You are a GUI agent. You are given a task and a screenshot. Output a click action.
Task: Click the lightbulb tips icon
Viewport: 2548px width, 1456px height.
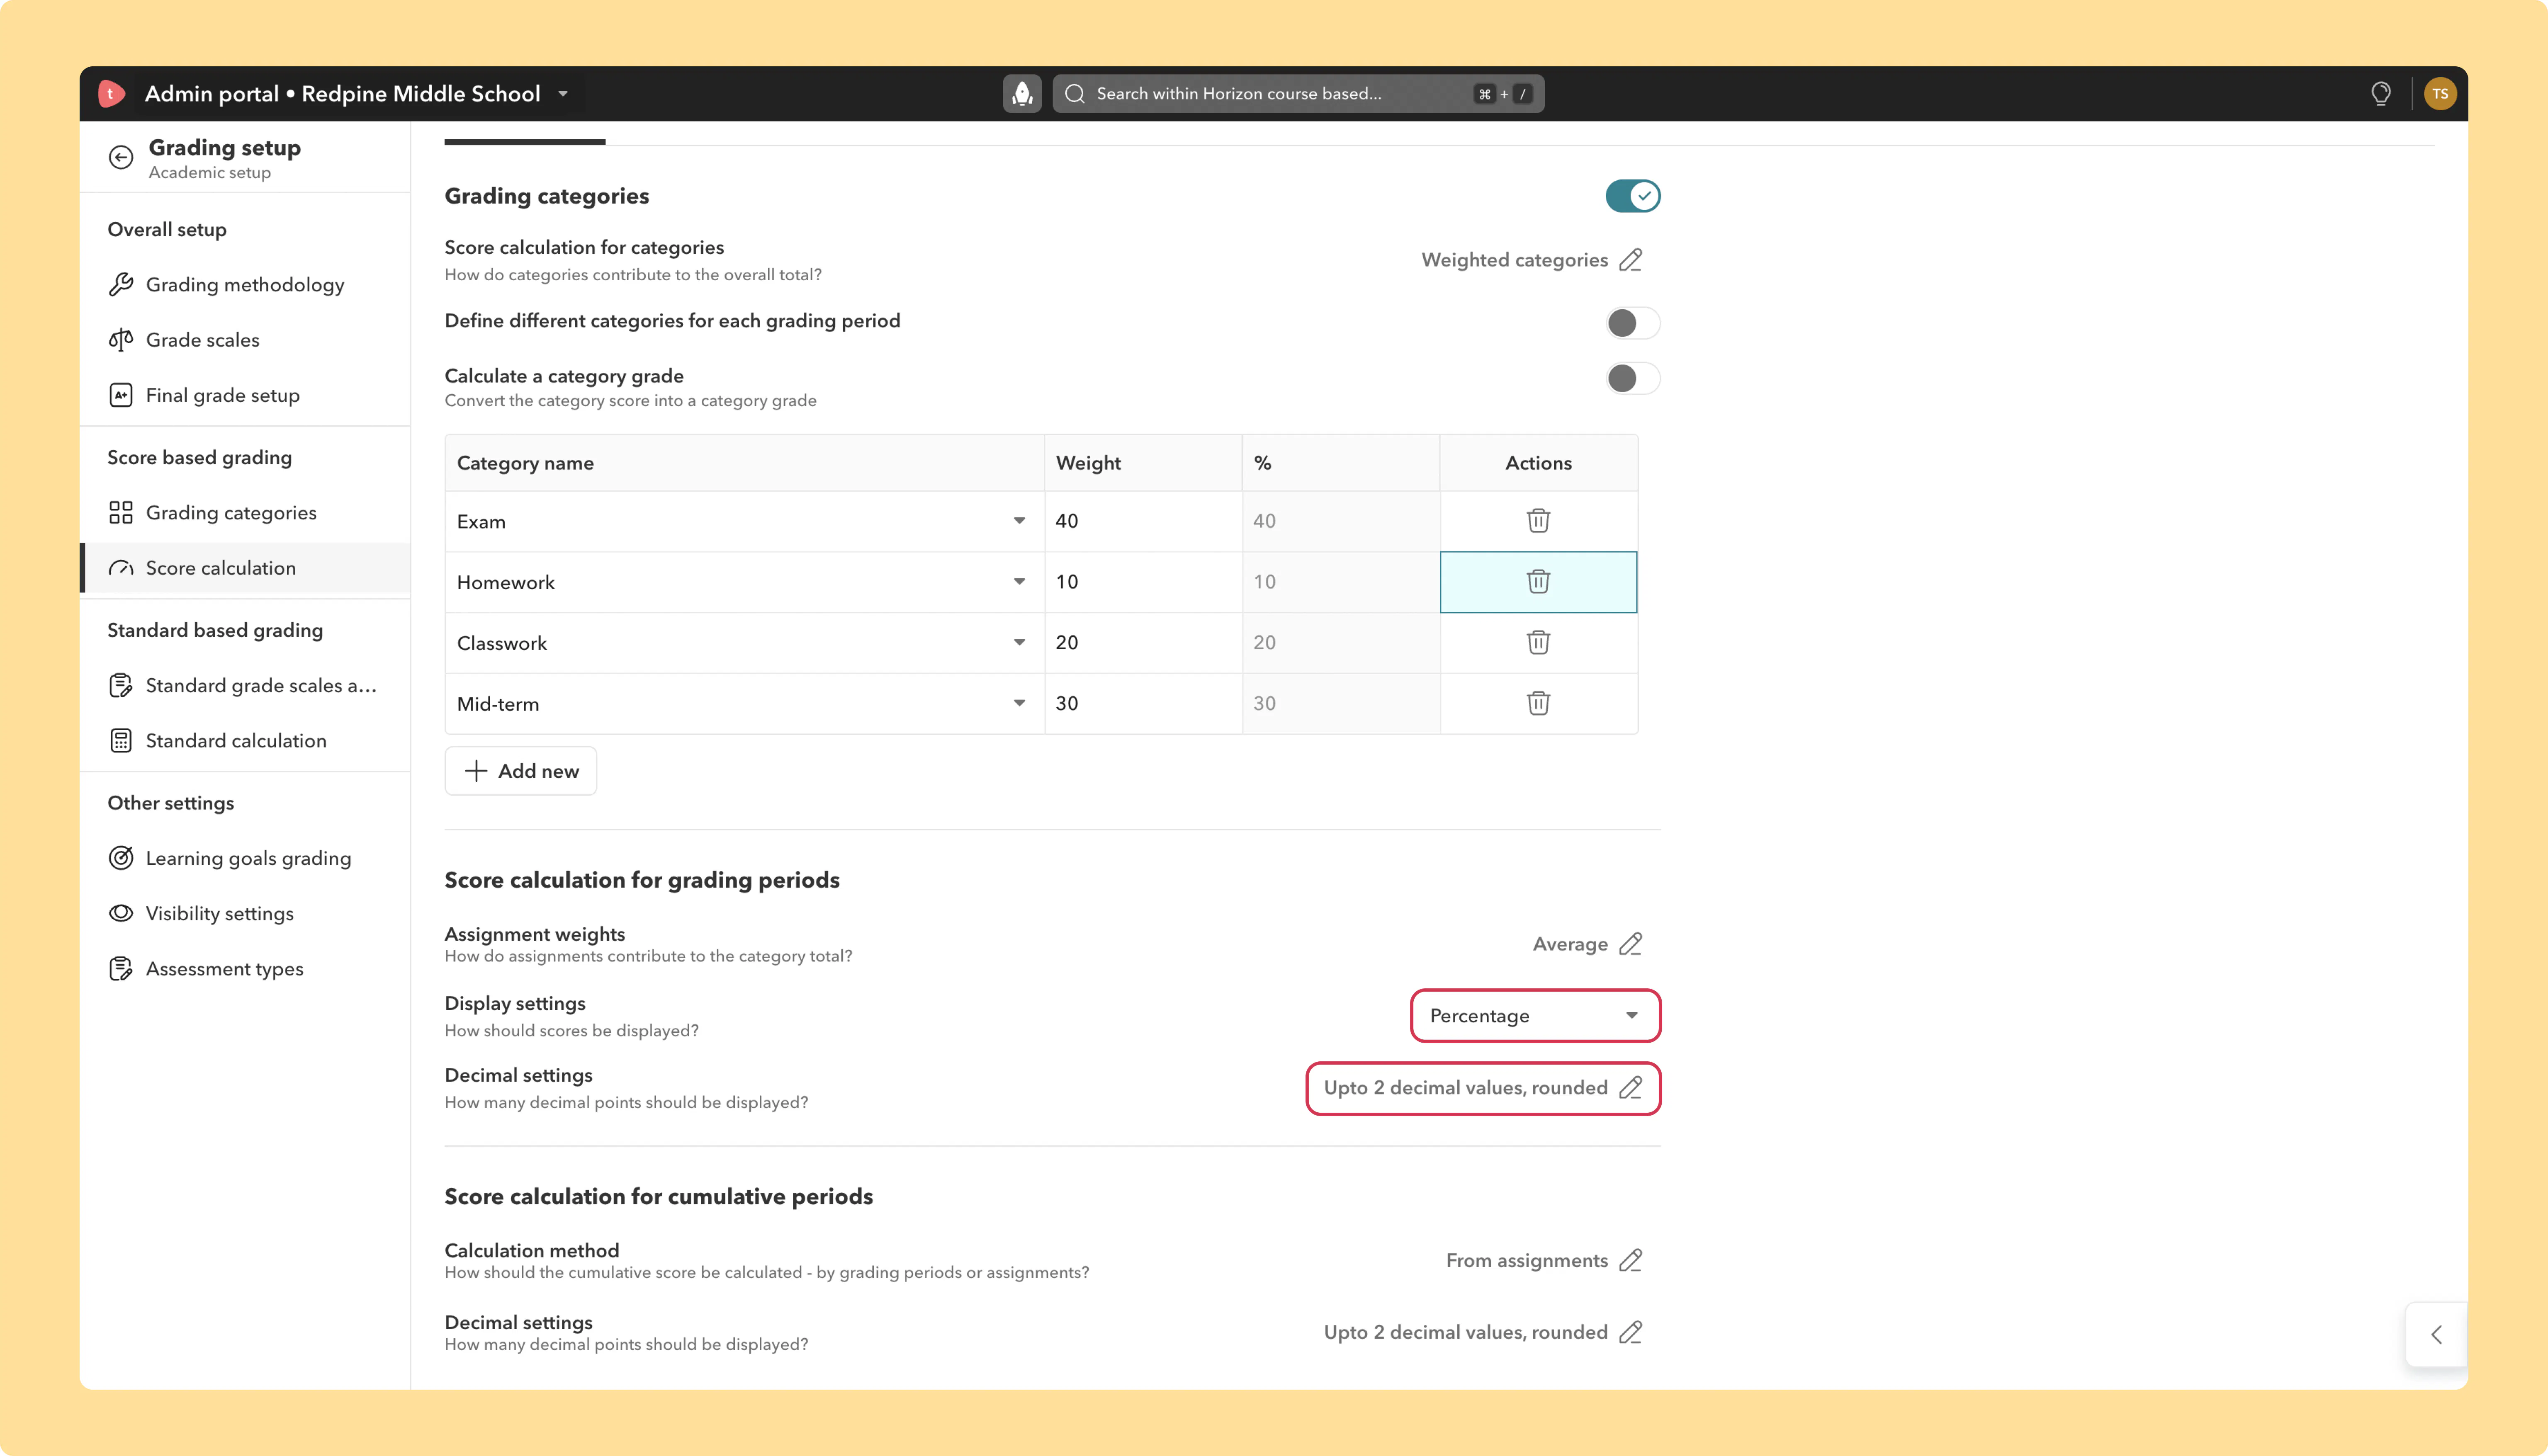click(x=2381, y=94)
